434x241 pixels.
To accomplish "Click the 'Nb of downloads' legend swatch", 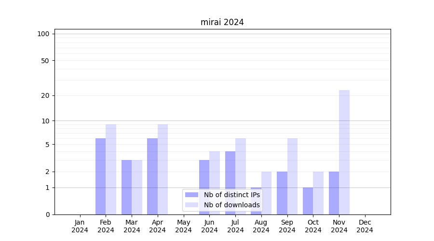I will coord(191,205).
